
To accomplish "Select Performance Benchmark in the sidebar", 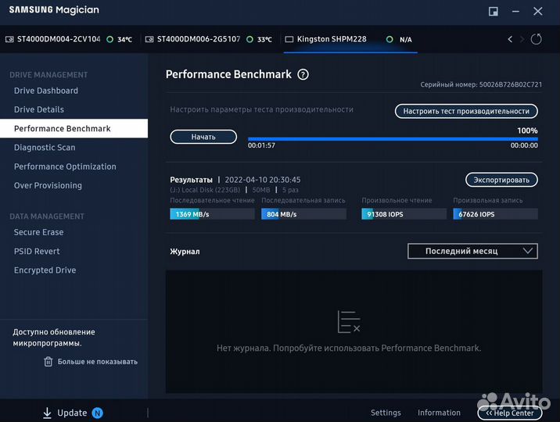I will click(x=74, y=128).
